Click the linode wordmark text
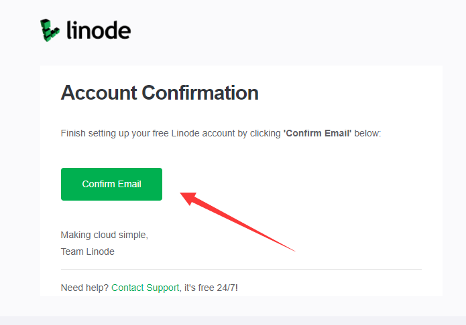 point(99,30)
